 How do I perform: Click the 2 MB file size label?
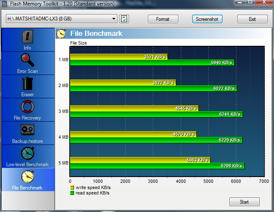63,85
